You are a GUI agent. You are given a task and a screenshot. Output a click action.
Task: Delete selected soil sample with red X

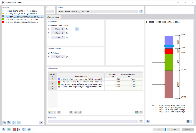(x=41, y=123)
